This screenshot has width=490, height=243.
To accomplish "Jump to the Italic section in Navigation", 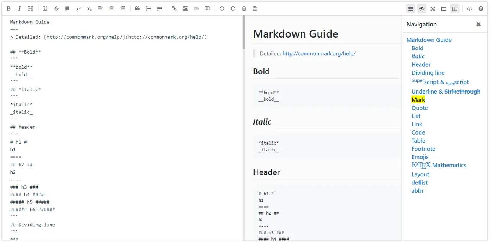I will point(418,56).
